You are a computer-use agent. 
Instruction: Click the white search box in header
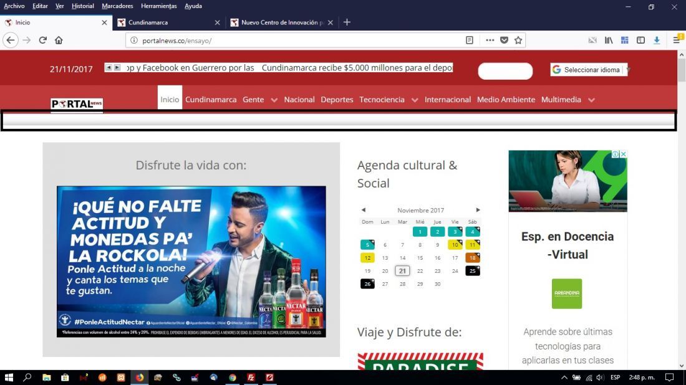click(505, 71)
